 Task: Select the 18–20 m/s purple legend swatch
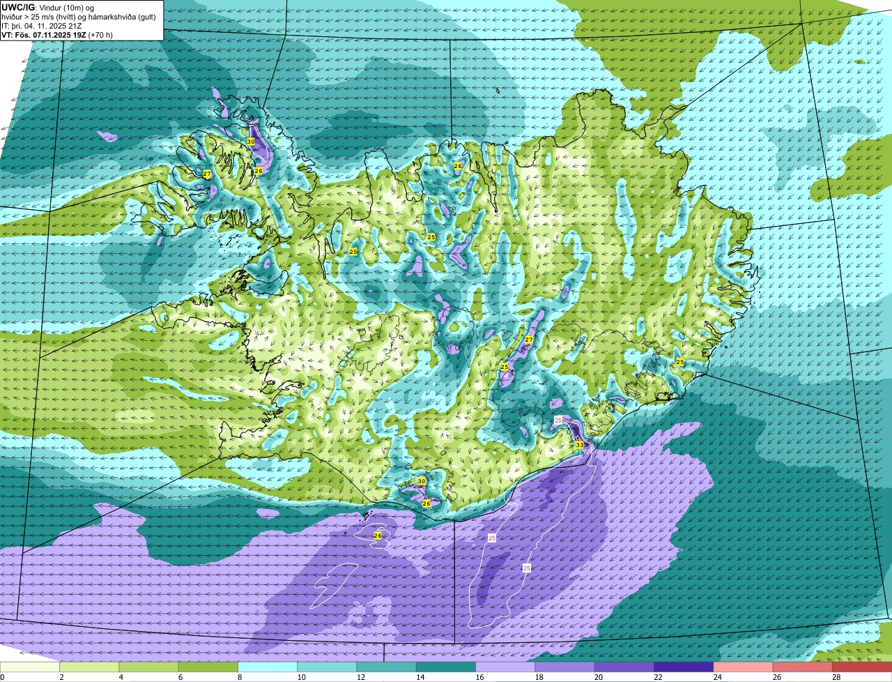click(565, 667)
